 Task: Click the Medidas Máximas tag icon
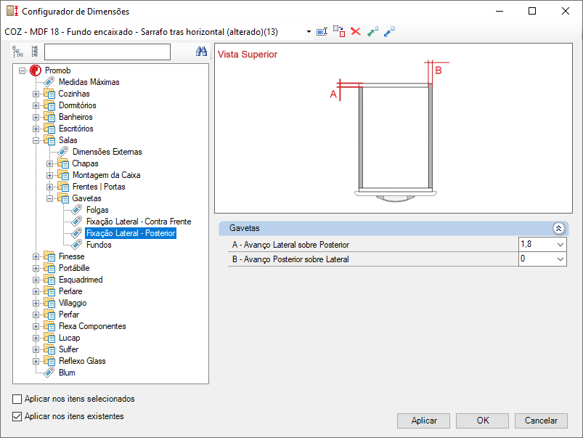49,82
